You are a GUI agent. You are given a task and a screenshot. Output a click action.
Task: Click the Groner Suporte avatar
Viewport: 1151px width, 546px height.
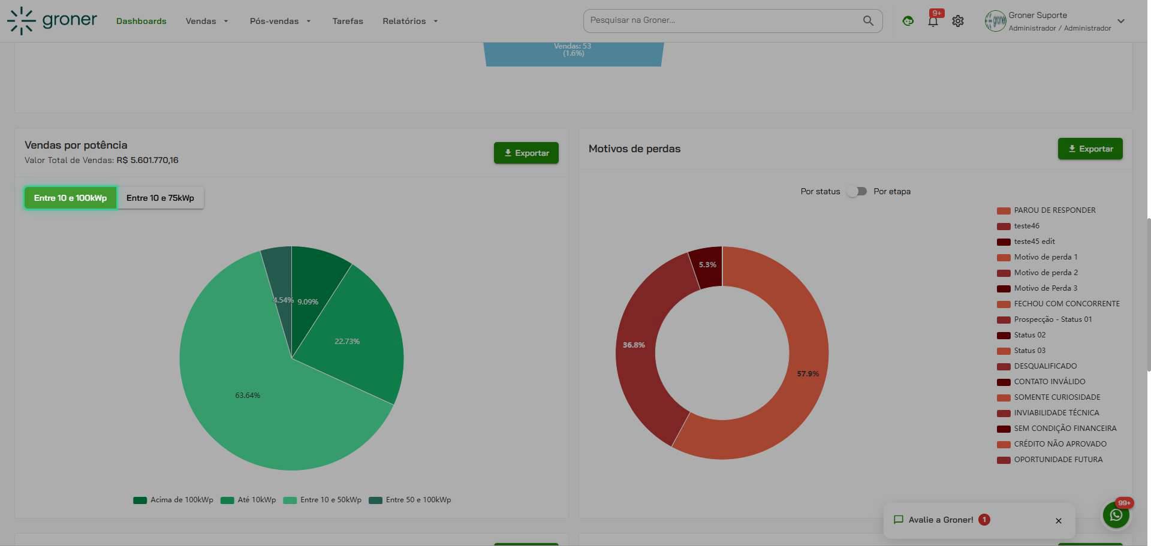(995, 21)
